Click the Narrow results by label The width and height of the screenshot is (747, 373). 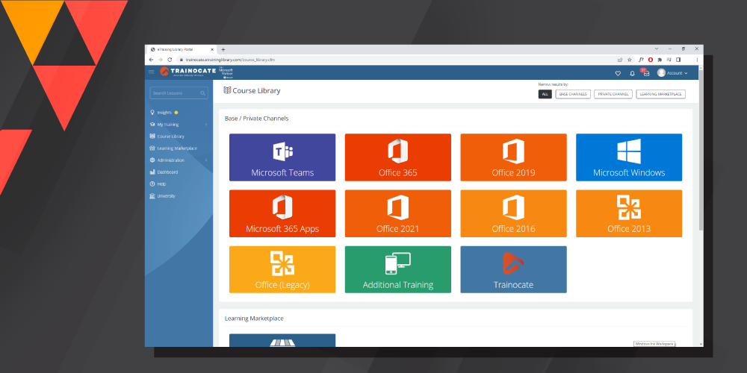pyautogui.click(x=553, y=84)
